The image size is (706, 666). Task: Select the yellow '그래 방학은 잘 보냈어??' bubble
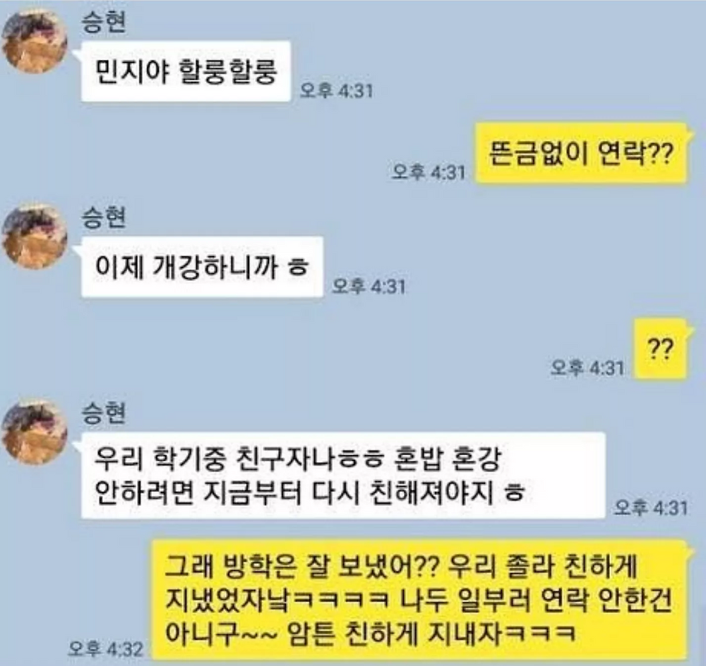[418, 600]
